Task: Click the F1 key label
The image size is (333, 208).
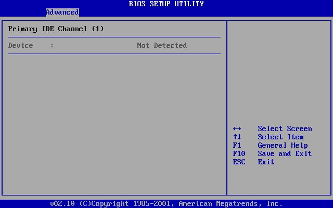Action: click(x=237, y=146)
